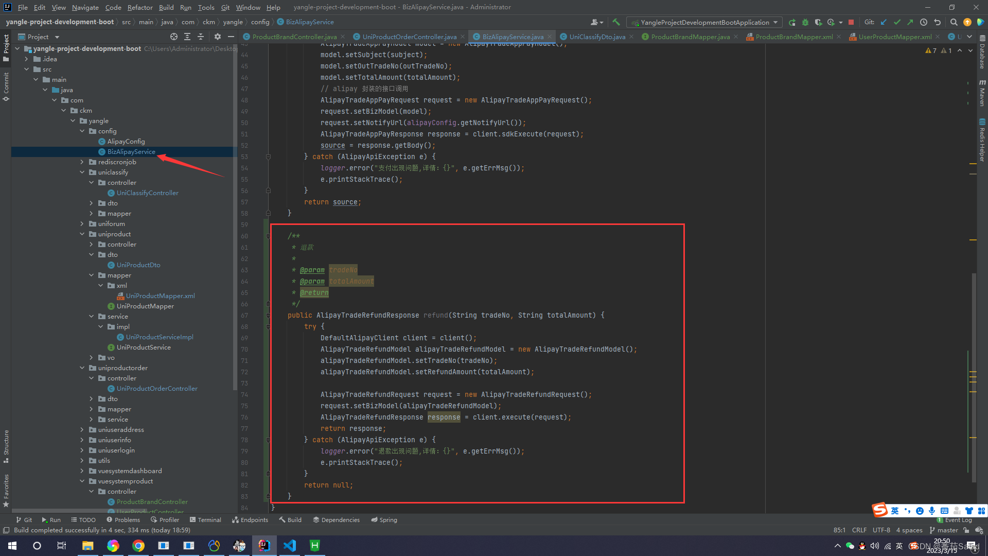Click the Debug bug icon
This screenshot has height=556, width=988.
click(805, 22)
